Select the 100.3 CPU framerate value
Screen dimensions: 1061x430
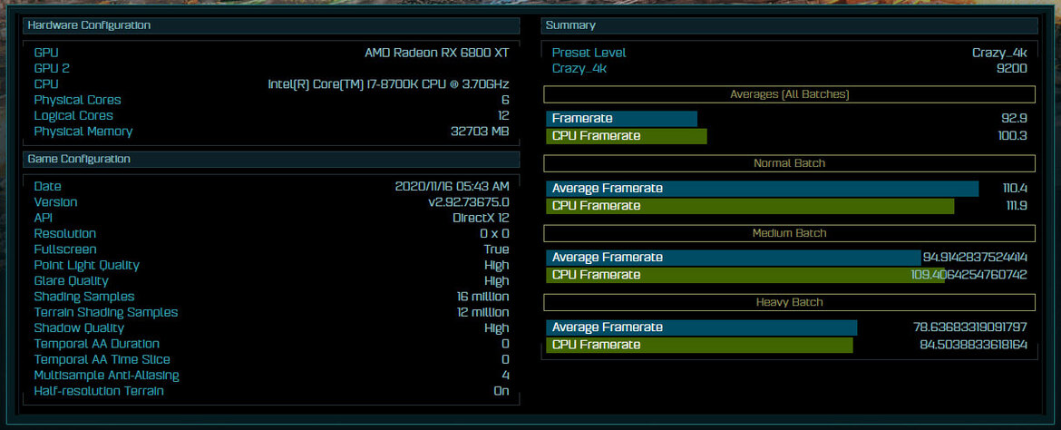point(1012,136)
